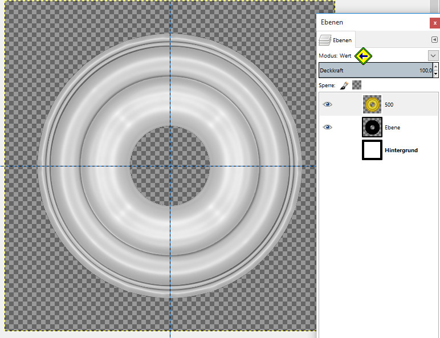Close the Ebenen dialog
Screen dimensions: 440x338
(435, 23)
